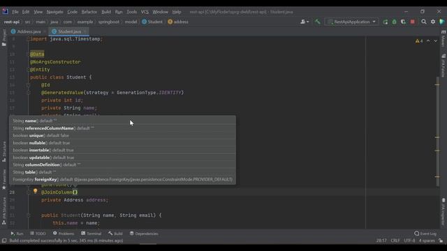Image resolution: width=447 pixels, height=251 pixels.
Task: Click the UTF-8 encoding selector
Action: pos(409,241)
